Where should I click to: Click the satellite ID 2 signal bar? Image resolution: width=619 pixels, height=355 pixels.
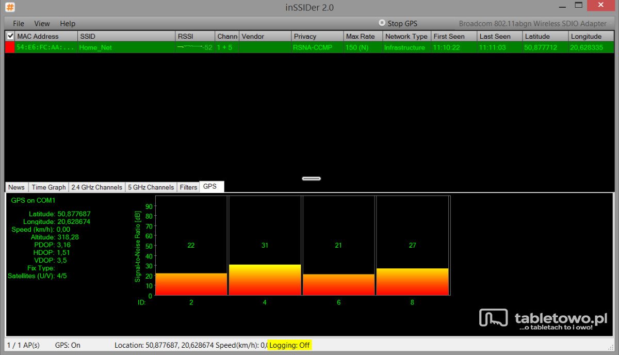click(191, 284)
